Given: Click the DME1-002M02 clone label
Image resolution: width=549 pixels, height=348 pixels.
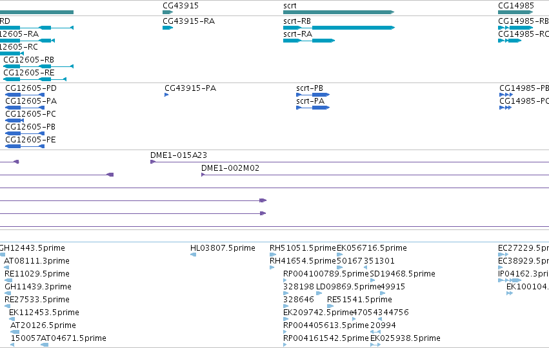Looking at the screenshot, I should point(230,168).
